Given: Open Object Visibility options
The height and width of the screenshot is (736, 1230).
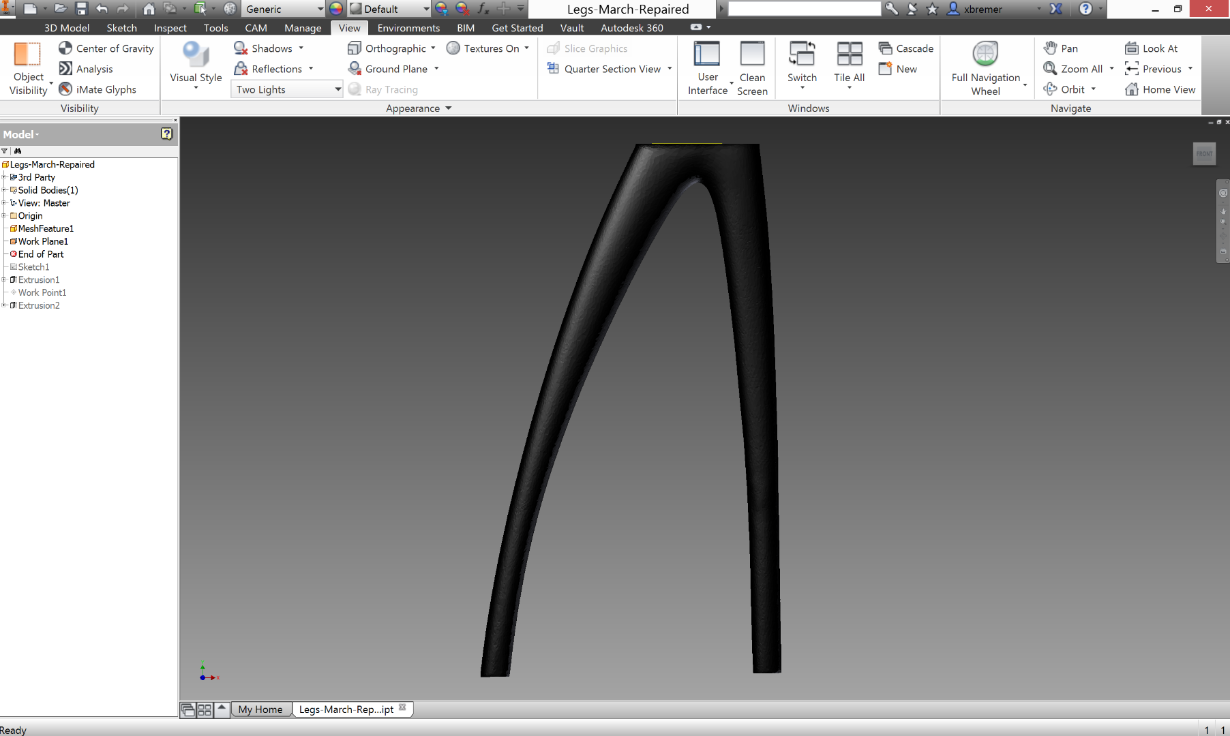Looking at the screenshot, I should point(28,68).
